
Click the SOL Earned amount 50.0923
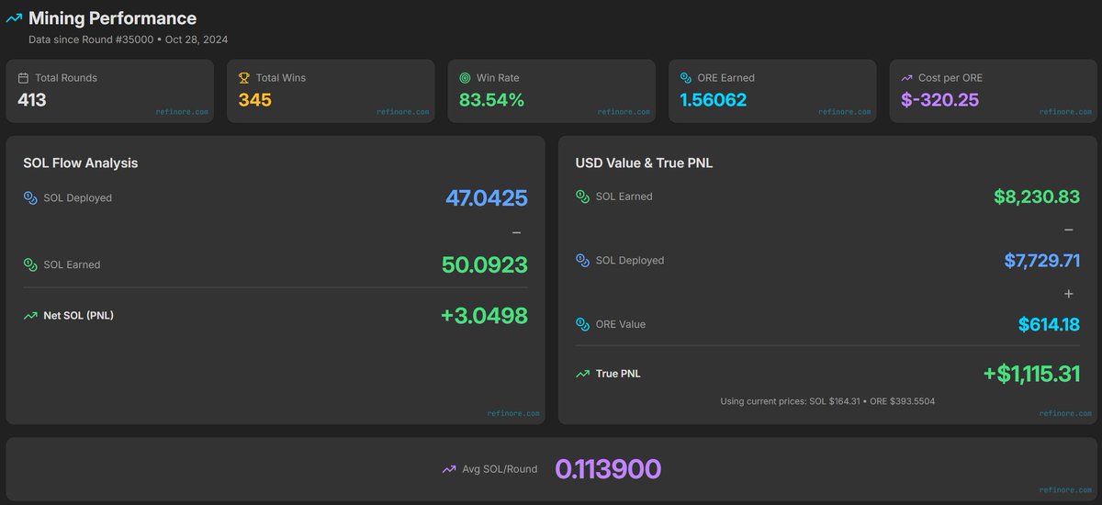point(485,265)
